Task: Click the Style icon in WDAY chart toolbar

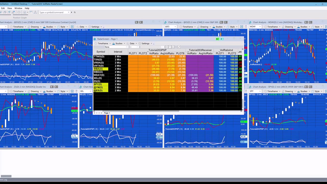Action: click(x=313, y=27)
